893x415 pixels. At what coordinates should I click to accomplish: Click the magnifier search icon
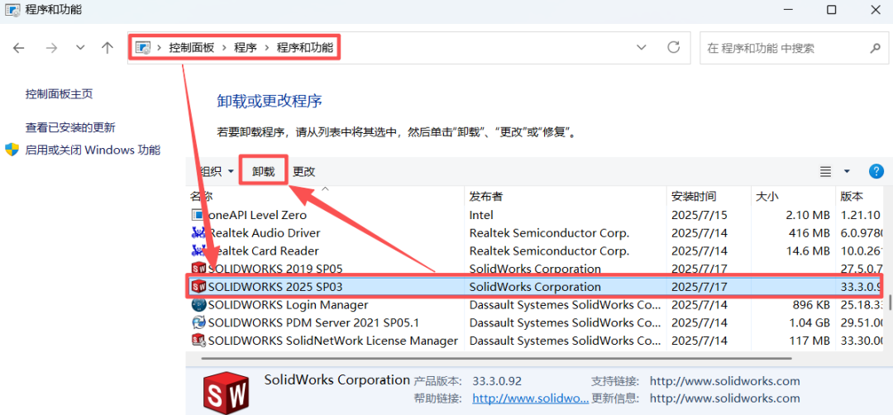point(875,48)
